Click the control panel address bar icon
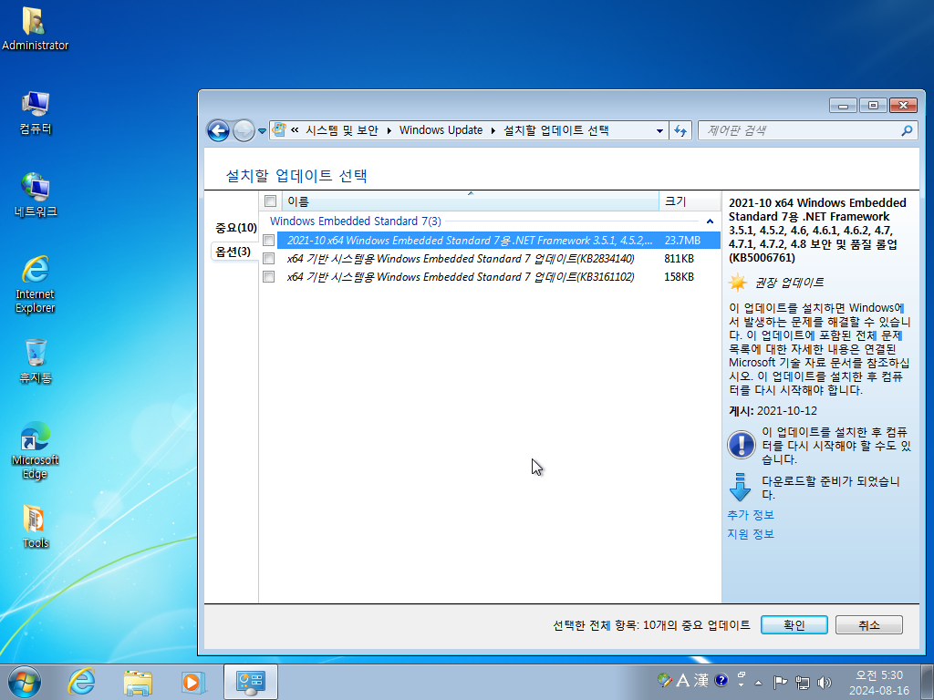Image resolution: width=934 pixels, height=700 pixels. [279, 129]
